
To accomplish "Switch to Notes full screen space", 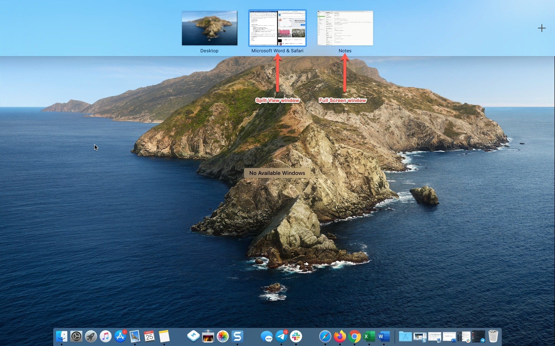I will [x=345, y=28].
